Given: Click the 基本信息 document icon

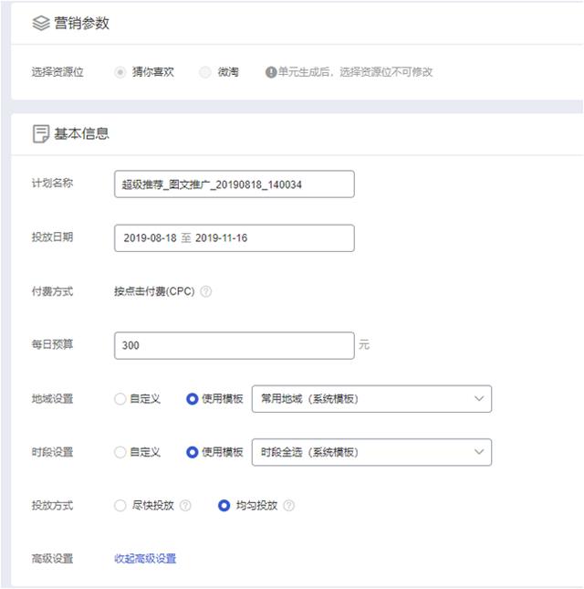Looking at the screenshot, I should [41, 133].
